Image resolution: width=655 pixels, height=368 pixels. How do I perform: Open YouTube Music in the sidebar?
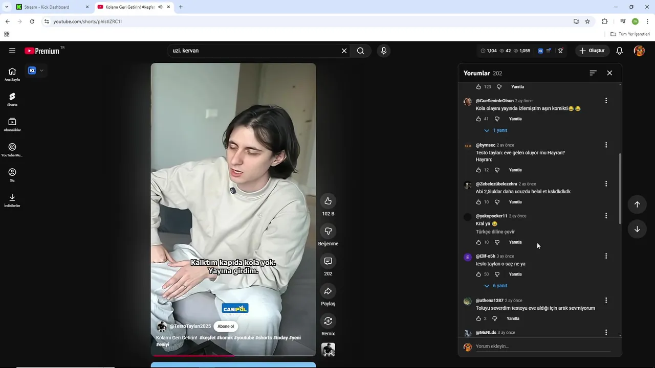(x=12, y=150)
